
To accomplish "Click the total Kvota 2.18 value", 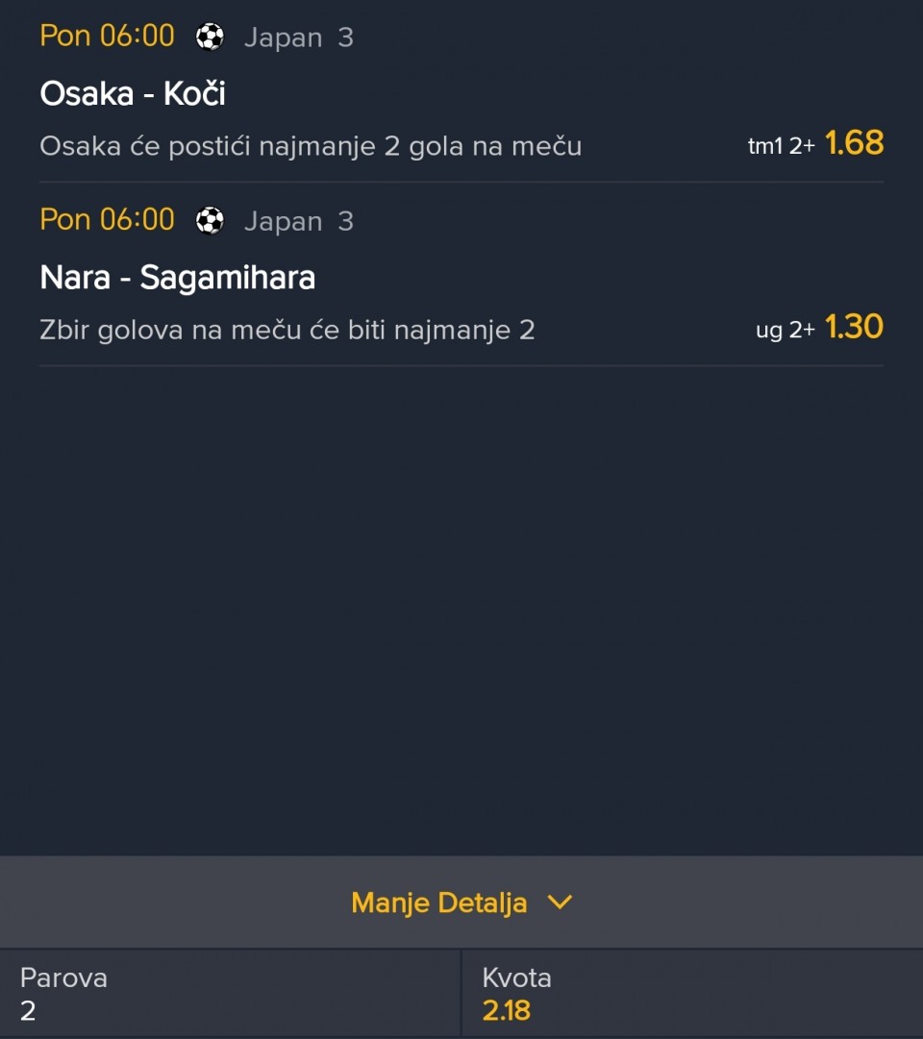I will coord(506,1010).
